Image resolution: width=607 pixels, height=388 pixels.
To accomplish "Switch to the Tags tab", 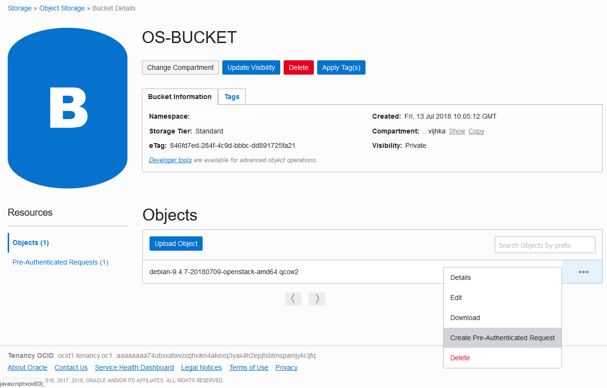I will (232, 97).
